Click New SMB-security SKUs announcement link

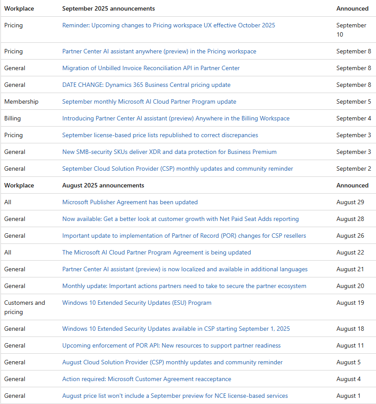pos(169,152)
